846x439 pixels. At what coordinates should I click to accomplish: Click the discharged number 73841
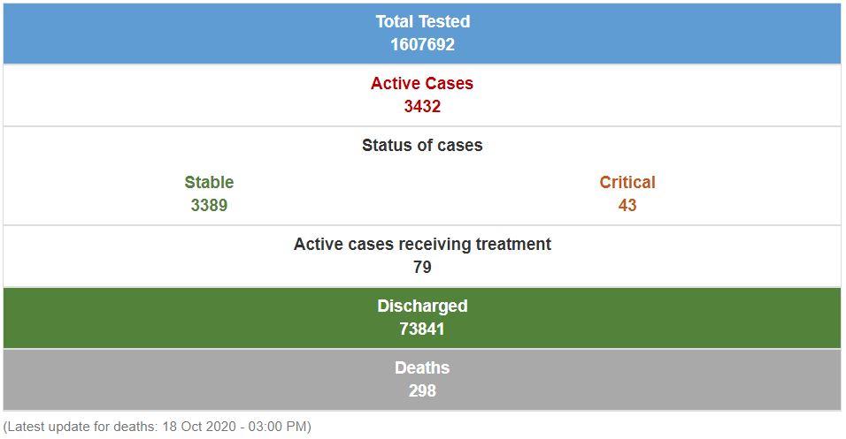click(x=422, y=329)
